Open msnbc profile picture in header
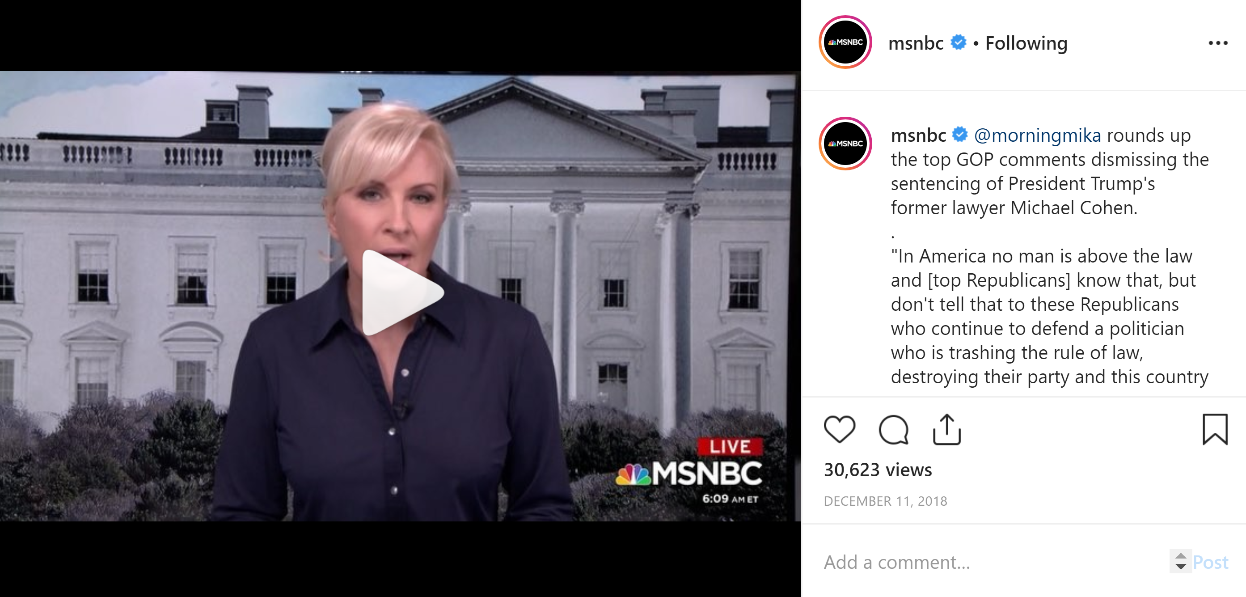This screenshot has width=1246, height=597. (845, 42)
